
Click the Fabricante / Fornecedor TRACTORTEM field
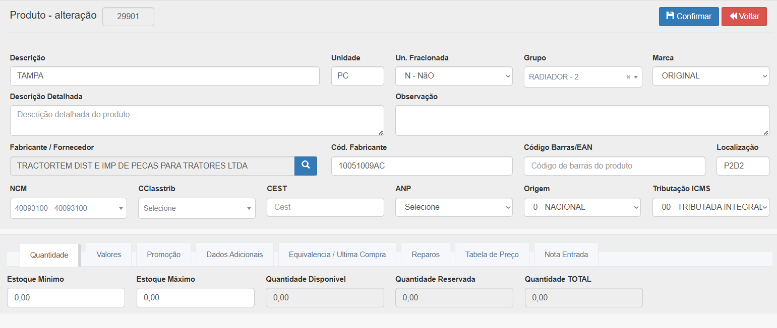(x=152, y=166)
